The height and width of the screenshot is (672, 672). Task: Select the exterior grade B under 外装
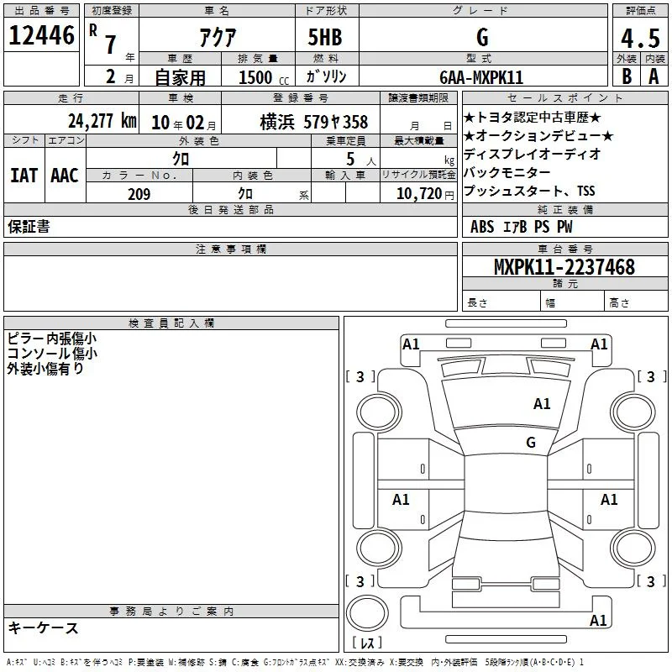point(627,76)
